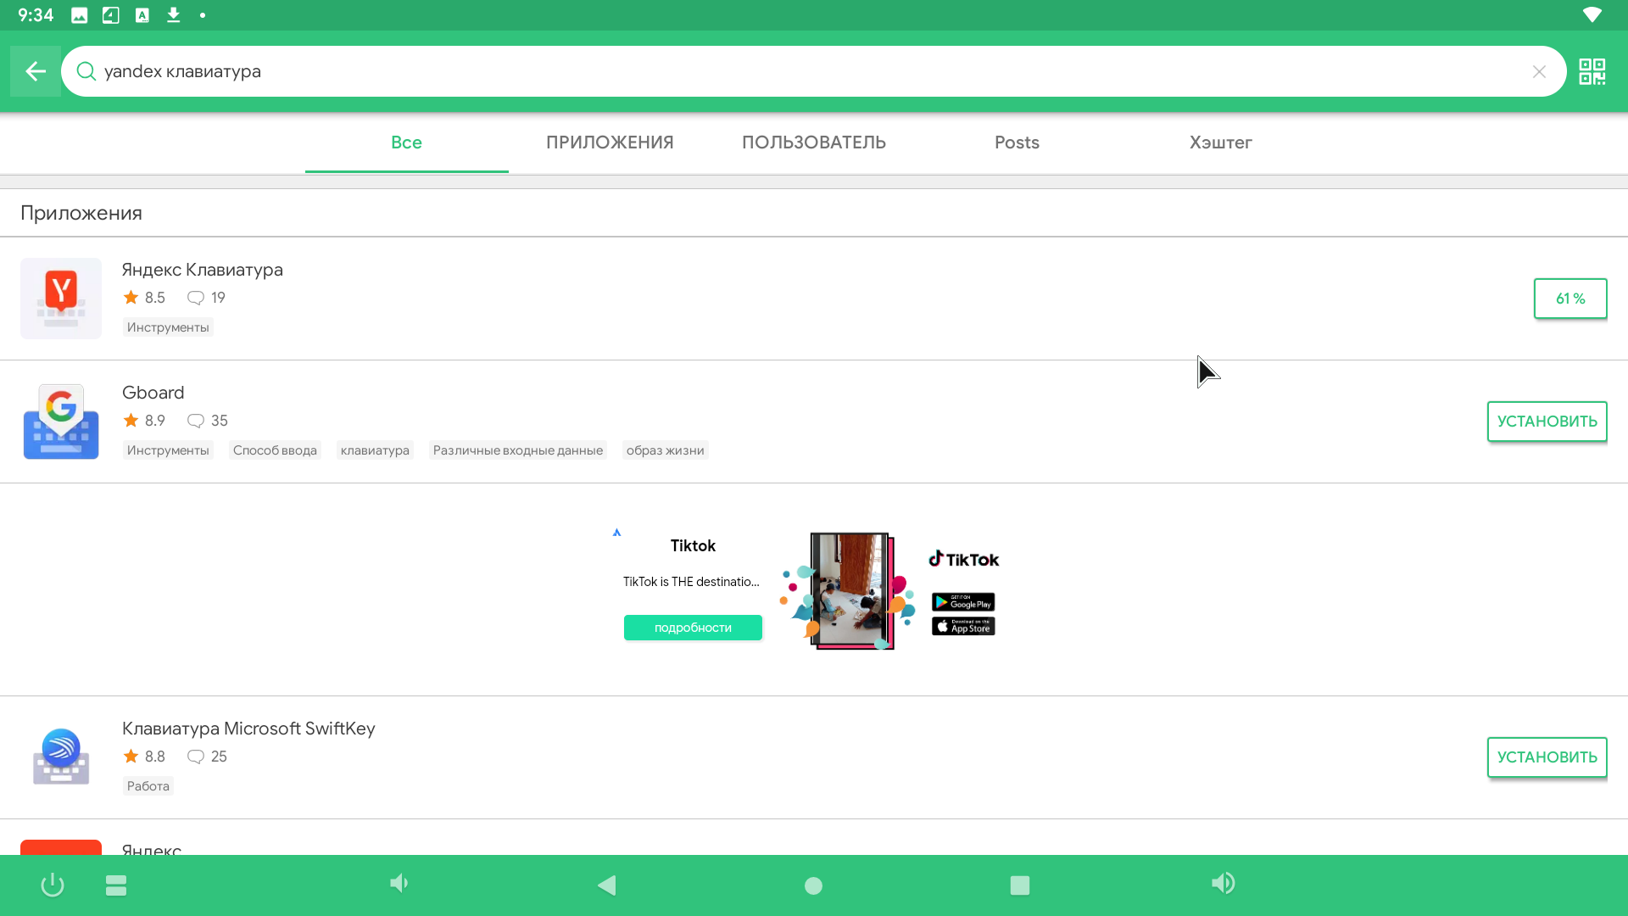Select Инструменты tag under Яндекс Клавиатура
This screenshot has width=1628, height=916.
point(168,327)
